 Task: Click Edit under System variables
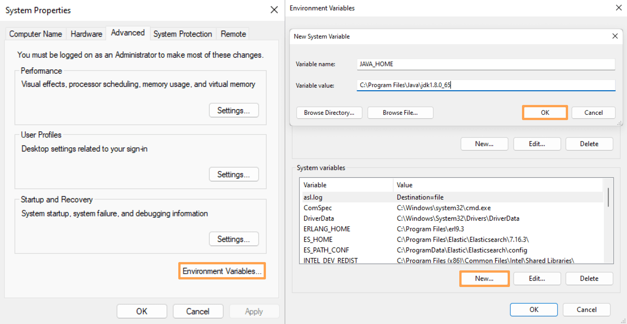537,278
